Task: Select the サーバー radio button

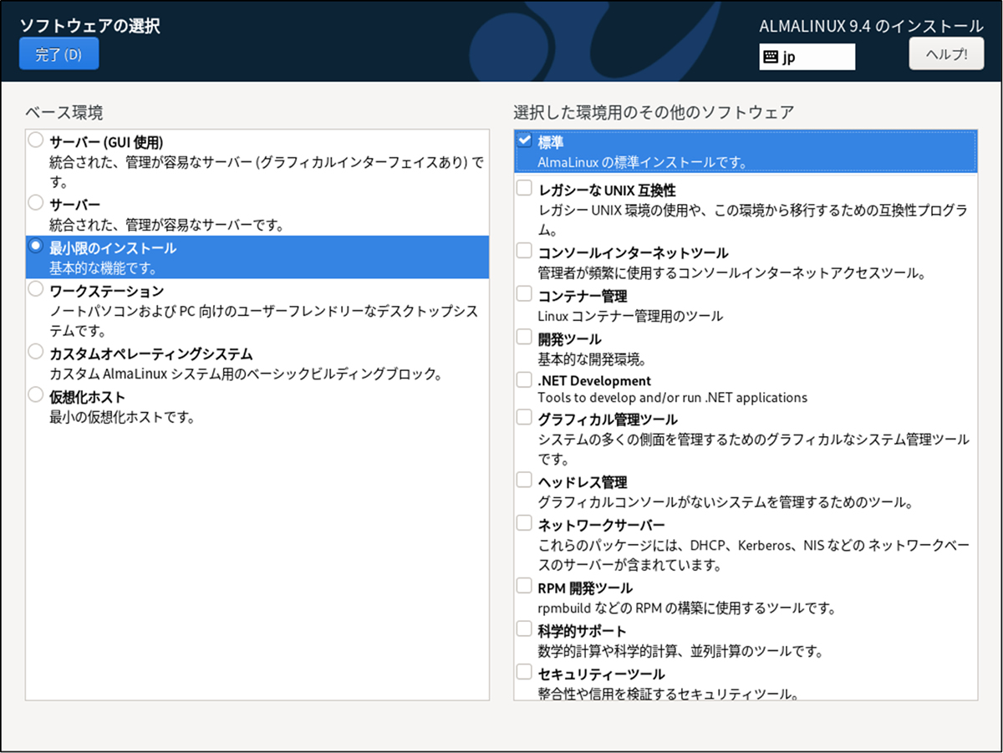Action: point(35,203)
